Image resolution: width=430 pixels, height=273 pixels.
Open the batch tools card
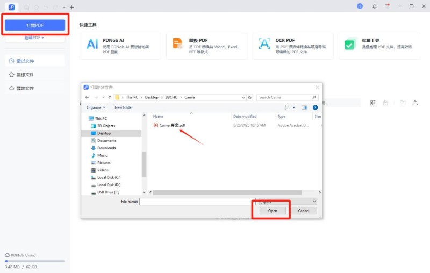[379, 46]
